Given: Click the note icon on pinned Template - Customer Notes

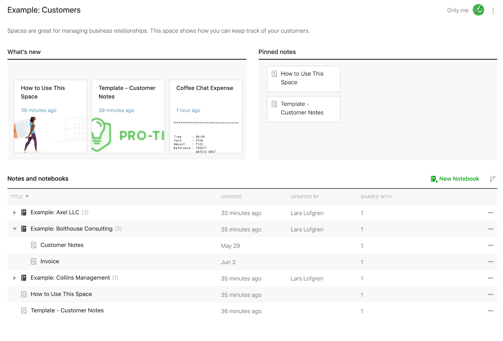Looking at the screenshot, I should (x=274, y=104).
